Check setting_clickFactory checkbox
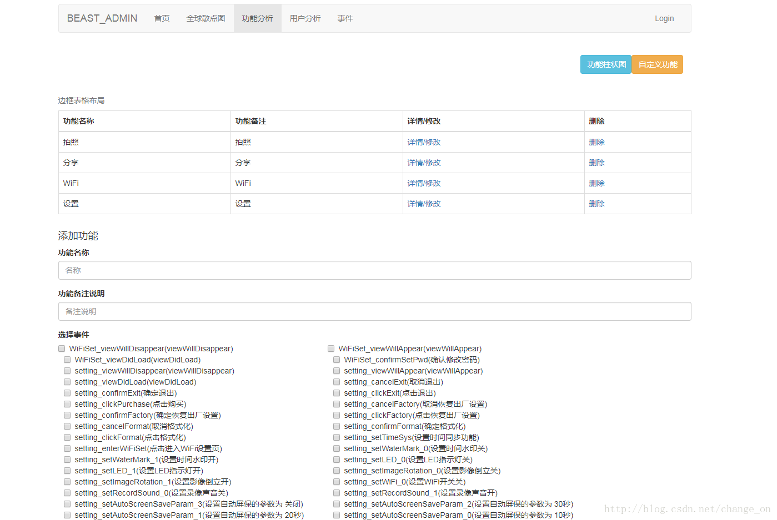The width and height of the screenshot is (777, 520). (337, 415)
